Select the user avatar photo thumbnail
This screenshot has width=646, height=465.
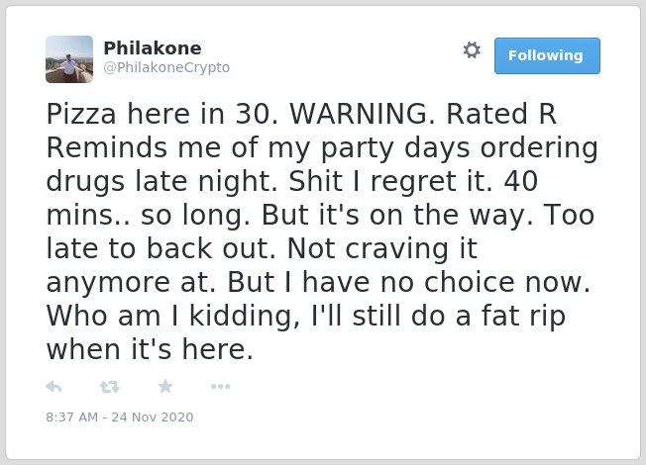[69, 59]
